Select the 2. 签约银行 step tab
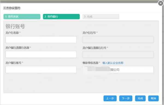 click(x=61, y=16)
